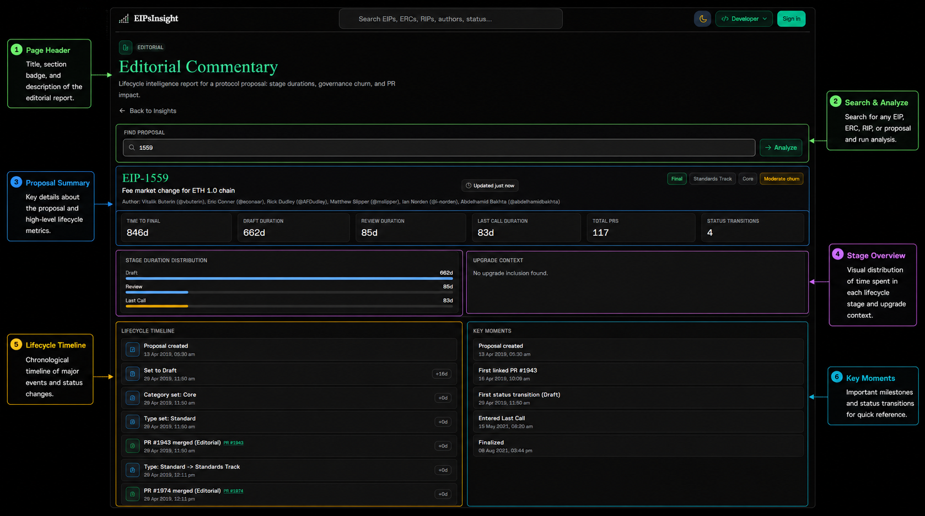Open the PR #1943 link in timeline
This screenshot has width=925, height=516.
pos(233,443)
